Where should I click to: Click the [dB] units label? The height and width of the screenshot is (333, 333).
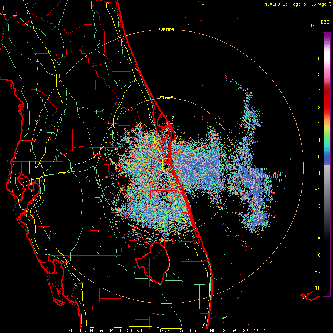coord(316,26)
